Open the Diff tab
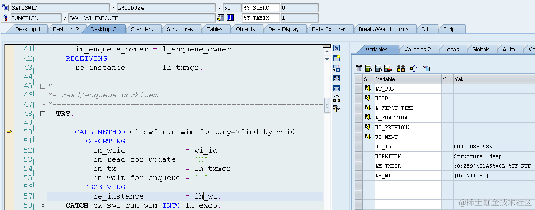Viewport: 535px width, 210px height. tap(426, 29)
